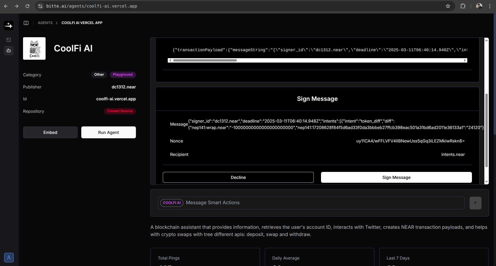This screenshot has height=266, width=496.
Task: Open the browser extensions menu
Action: coord(463,6)
